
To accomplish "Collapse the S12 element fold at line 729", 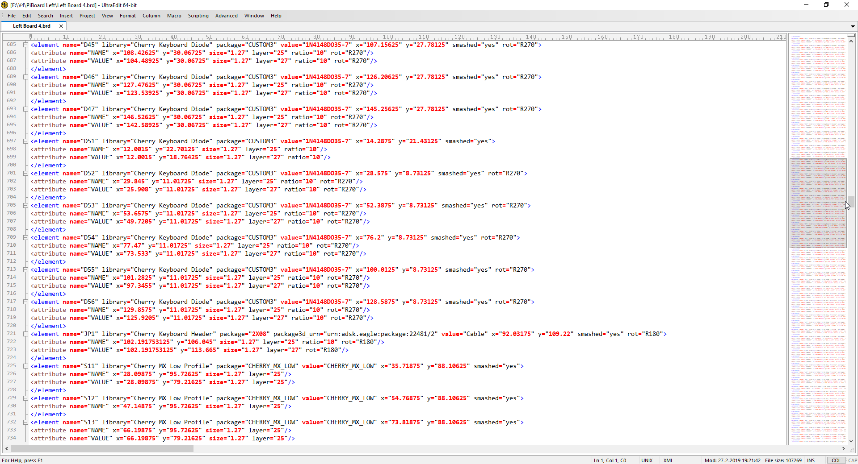I will 26,398.
